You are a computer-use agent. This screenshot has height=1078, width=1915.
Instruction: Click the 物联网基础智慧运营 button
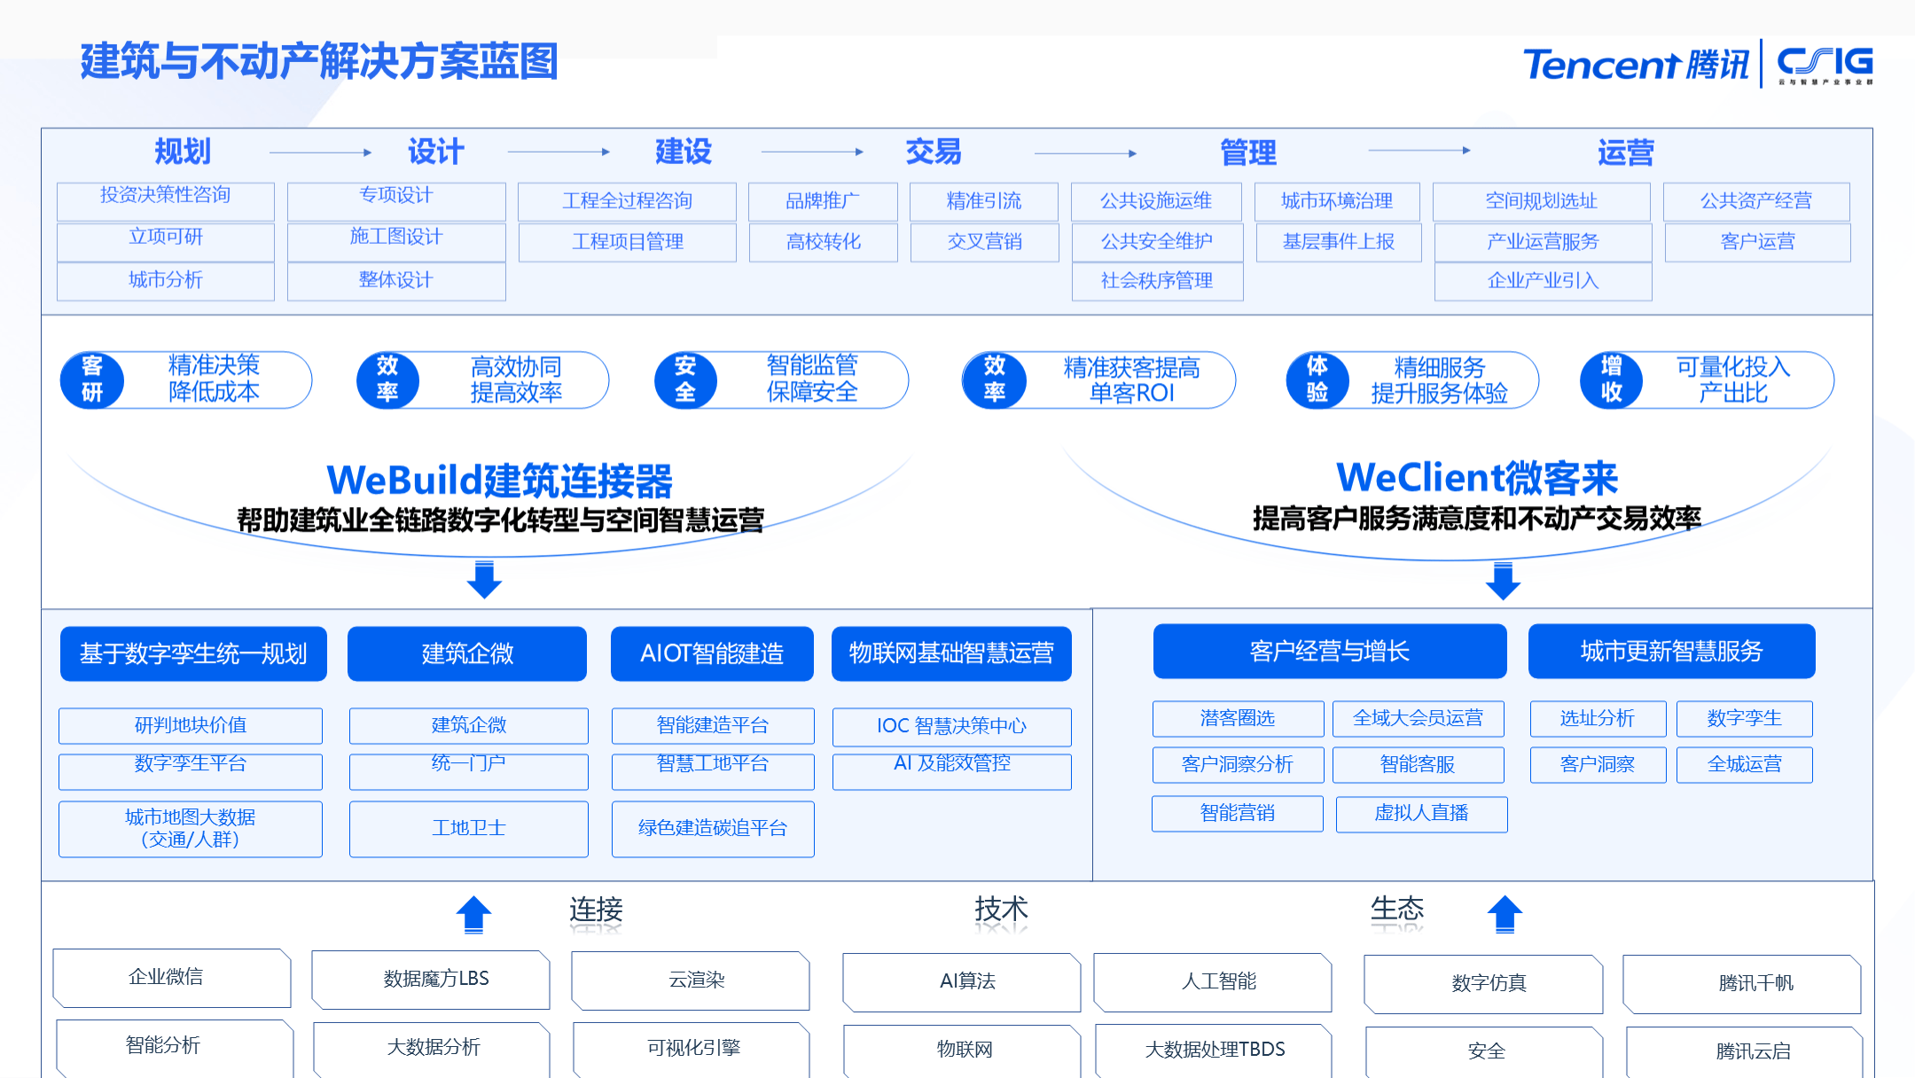[951, 654]
